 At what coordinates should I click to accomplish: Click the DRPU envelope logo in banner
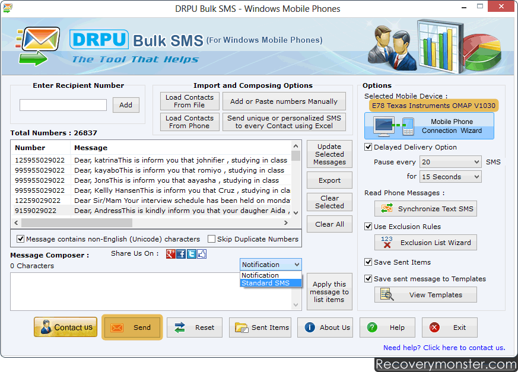pos(37,46)
